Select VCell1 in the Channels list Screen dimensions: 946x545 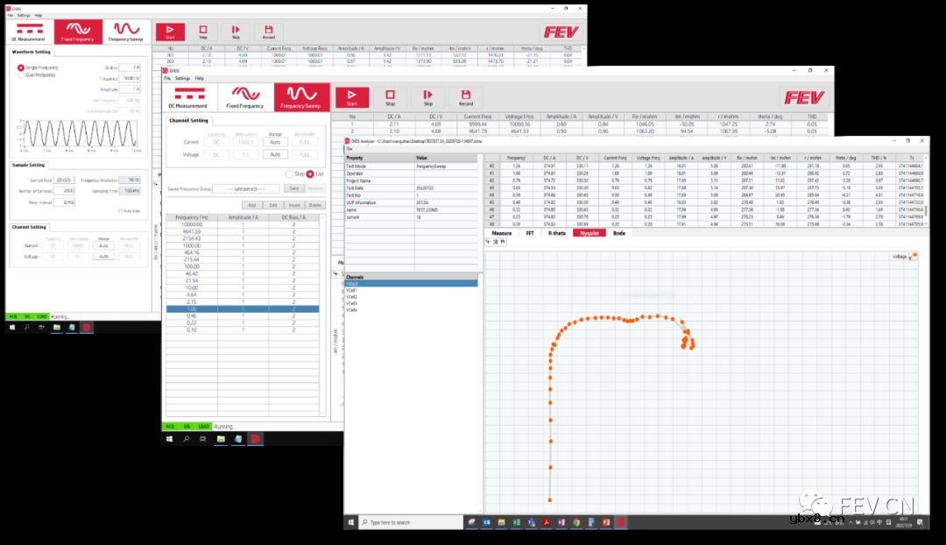352,290
